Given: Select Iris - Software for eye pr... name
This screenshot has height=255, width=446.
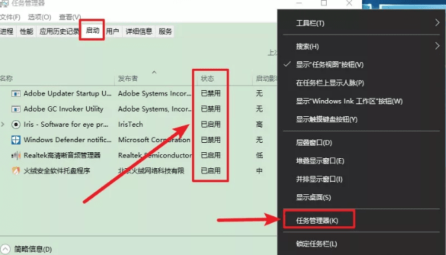Looking at the screenshot, I should click(x=66, y=125).
